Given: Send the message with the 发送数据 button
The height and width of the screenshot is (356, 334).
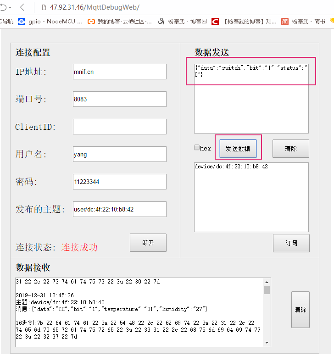Looking at the screenshot, I should 238,149.
